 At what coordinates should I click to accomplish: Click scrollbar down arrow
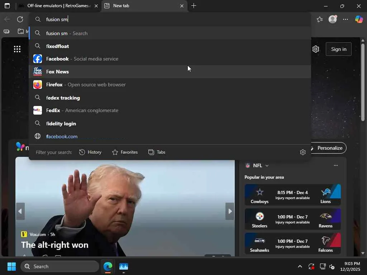(x=363, y=253)
